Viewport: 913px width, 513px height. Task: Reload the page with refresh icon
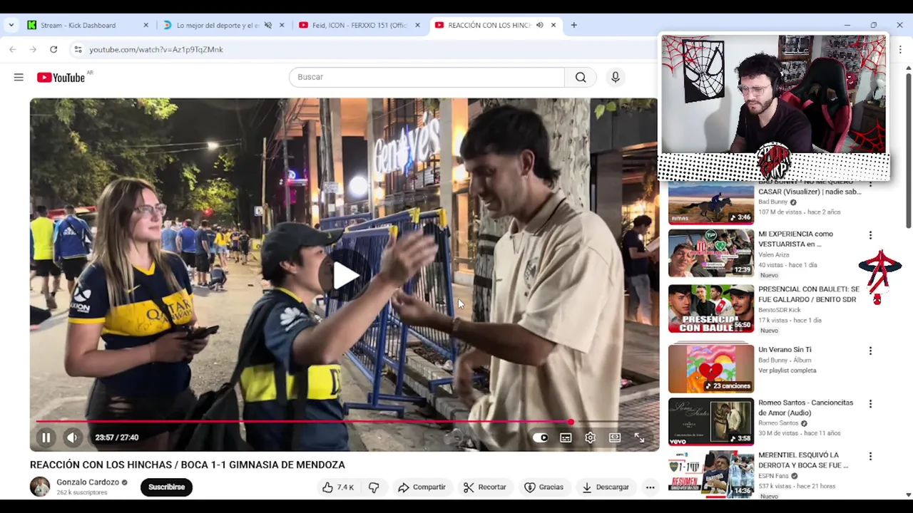click(53, 49)
